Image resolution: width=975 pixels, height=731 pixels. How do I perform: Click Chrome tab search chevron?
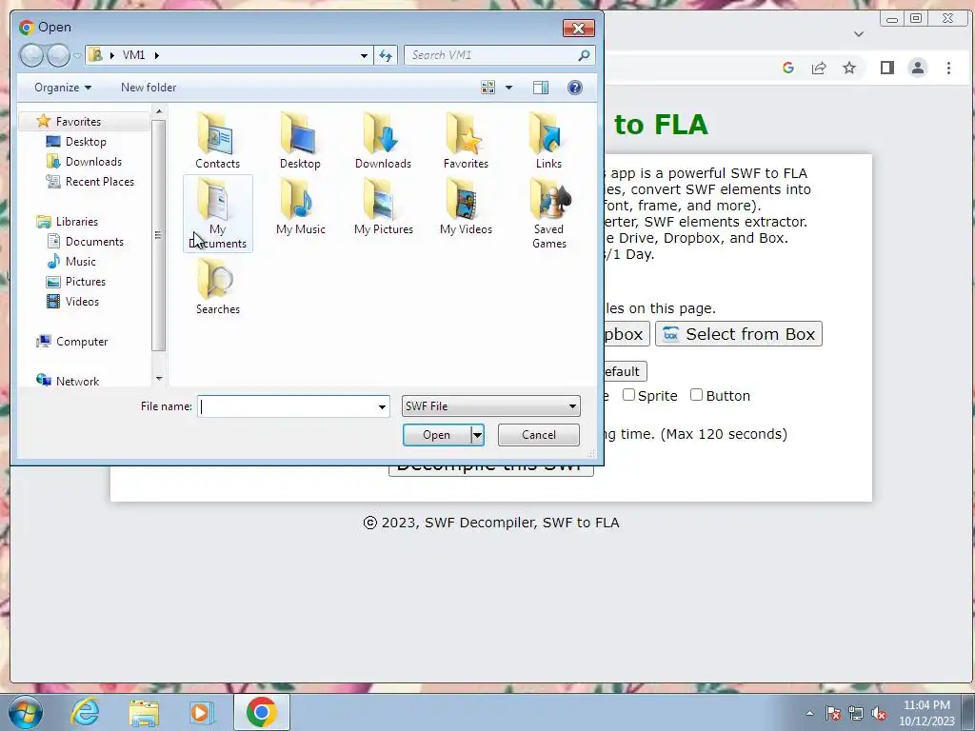pyautogui.click(x=859, y=34)
